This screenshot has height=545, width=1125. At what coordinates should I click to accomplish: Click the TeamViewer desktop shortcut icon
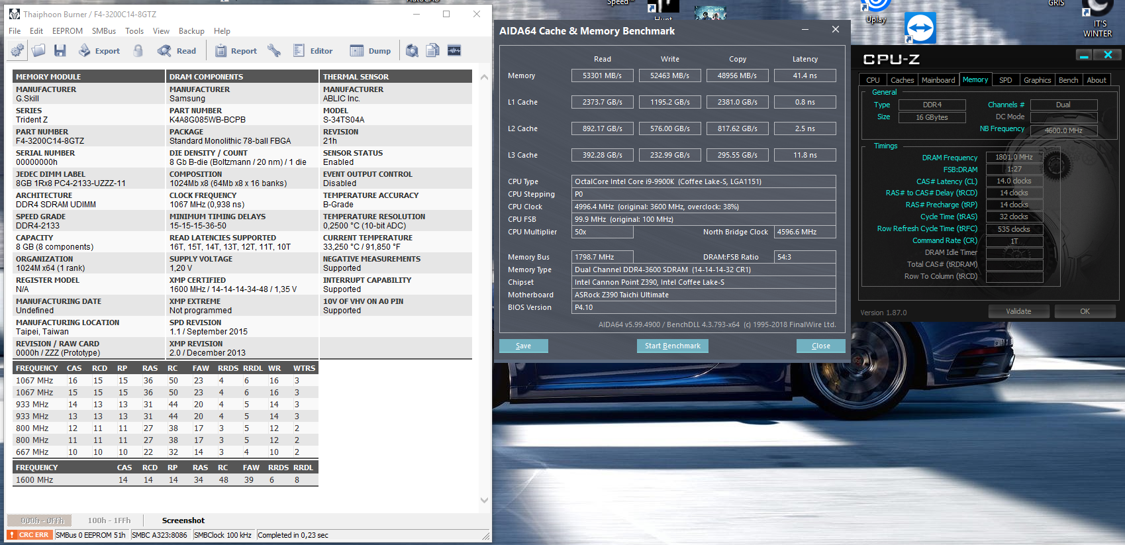point(920,28)
